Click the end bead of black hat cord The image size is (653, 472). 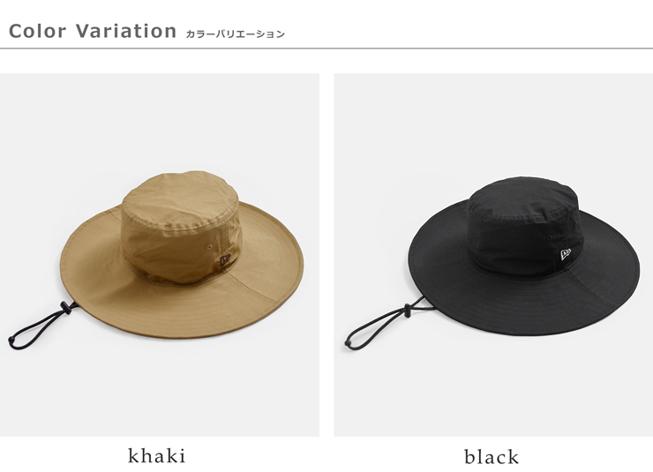349,343
